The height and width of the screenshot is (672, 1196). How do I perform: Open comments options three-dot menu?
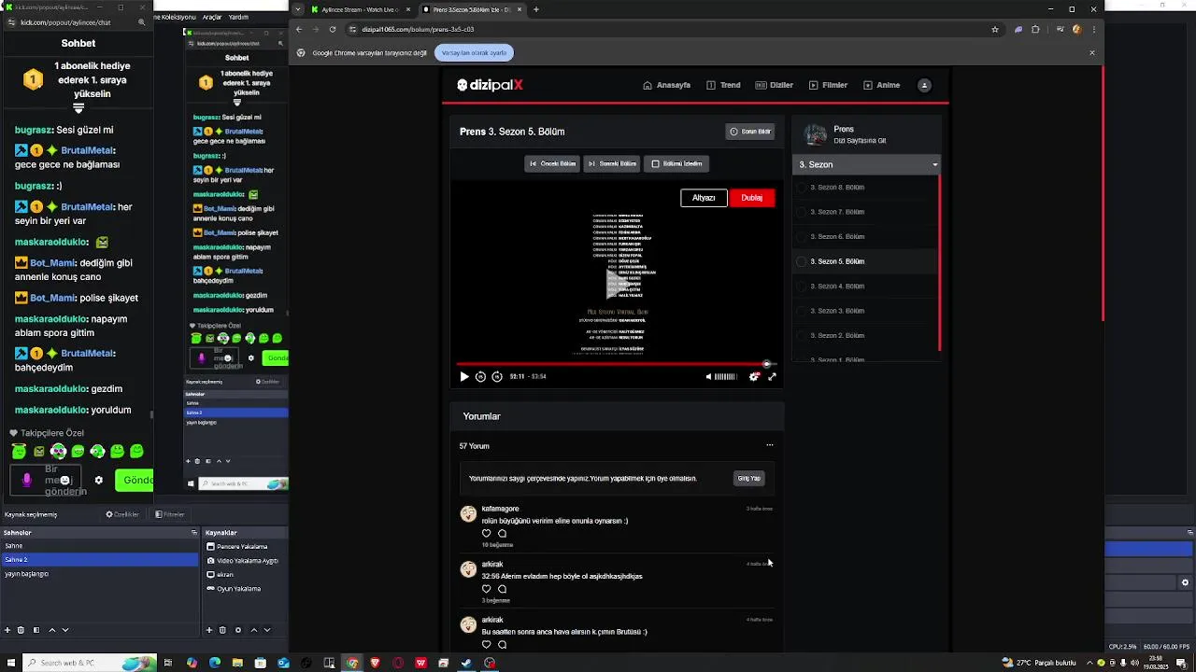tap(770, 445)
